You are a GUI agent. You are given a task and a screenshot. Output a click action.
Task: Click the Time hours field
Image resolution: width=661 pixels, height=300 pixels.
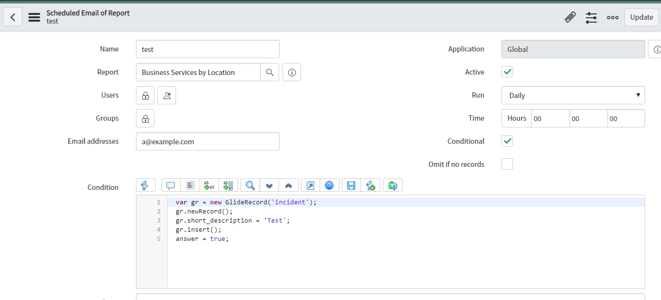551,118
